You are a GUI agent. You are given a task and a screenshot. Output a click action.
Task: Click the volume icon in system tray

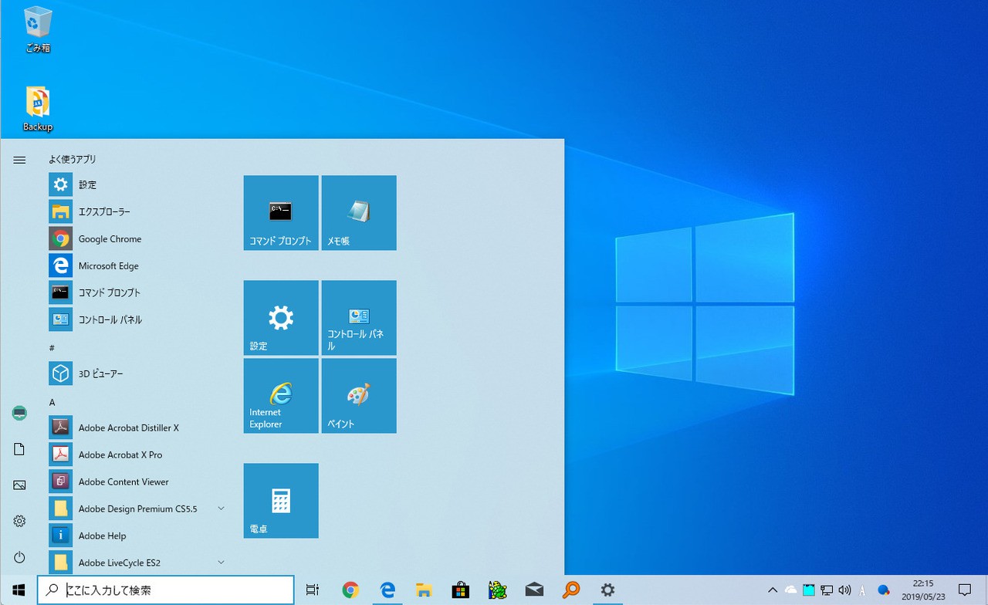pos(844,590)
